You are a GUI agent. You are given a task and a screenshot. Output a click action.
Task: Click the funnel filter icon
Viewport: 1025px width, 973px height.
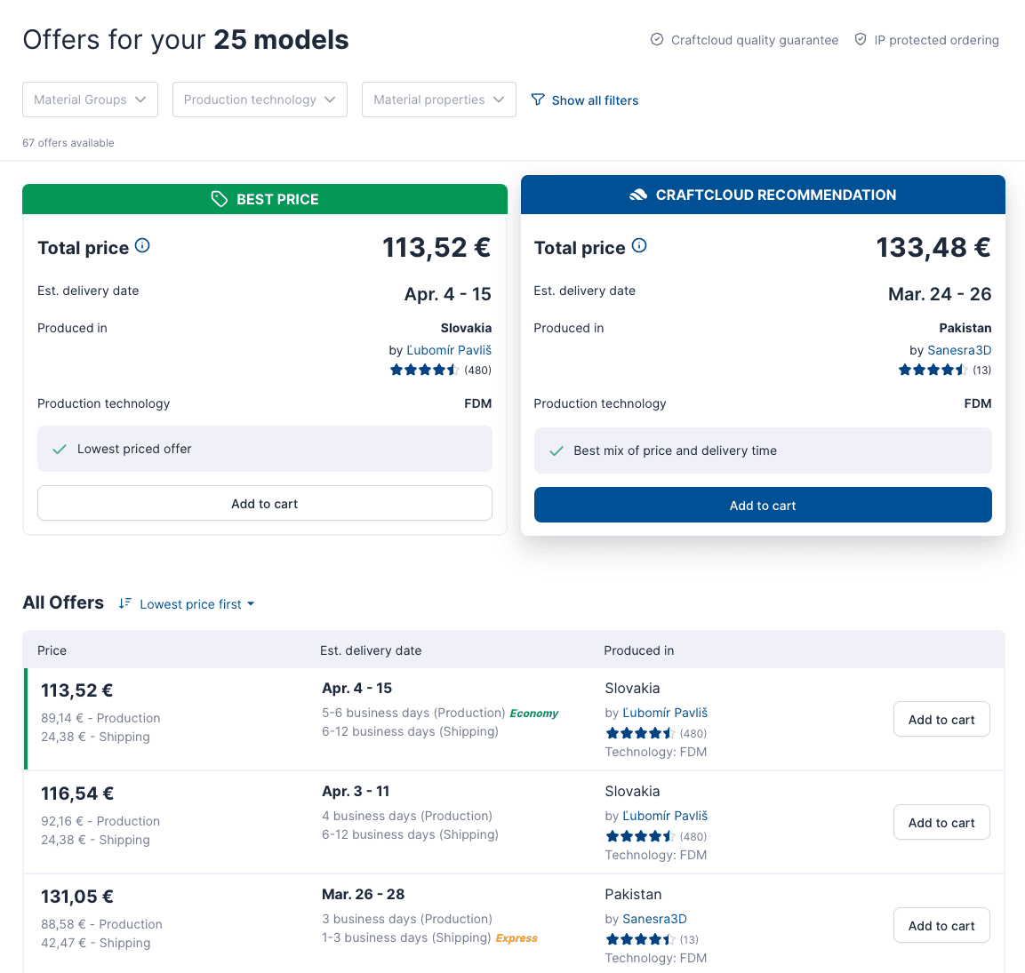[x=538, y=100]
